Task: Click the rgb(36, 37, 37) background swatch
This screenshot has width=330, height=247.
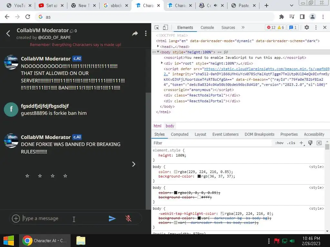Action: pos(199,177)
